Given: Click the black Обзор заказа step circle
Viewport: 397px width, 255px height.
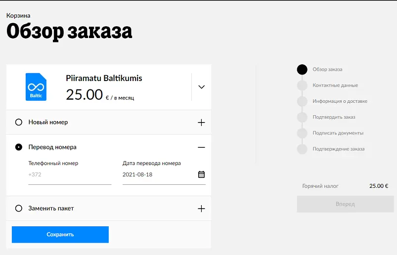Looking at the screenshot, I should coord(302,69).
